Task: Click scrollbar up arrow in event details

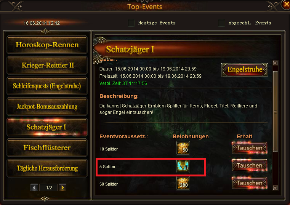Action: tap(275, 63)
